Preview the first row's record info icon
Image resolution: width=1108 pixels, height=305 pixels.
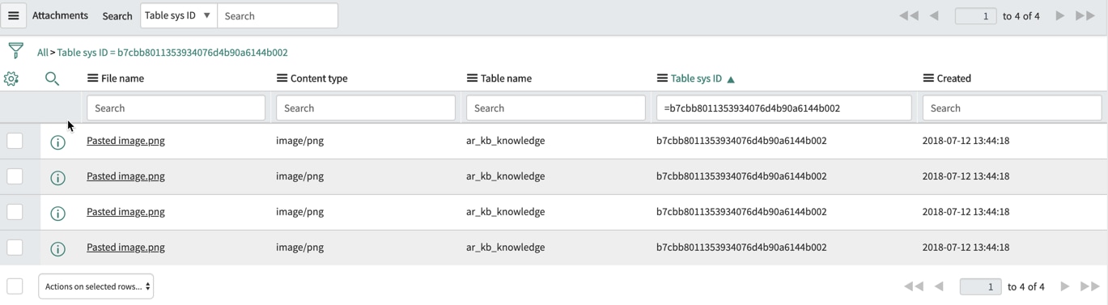coord(57,142)
